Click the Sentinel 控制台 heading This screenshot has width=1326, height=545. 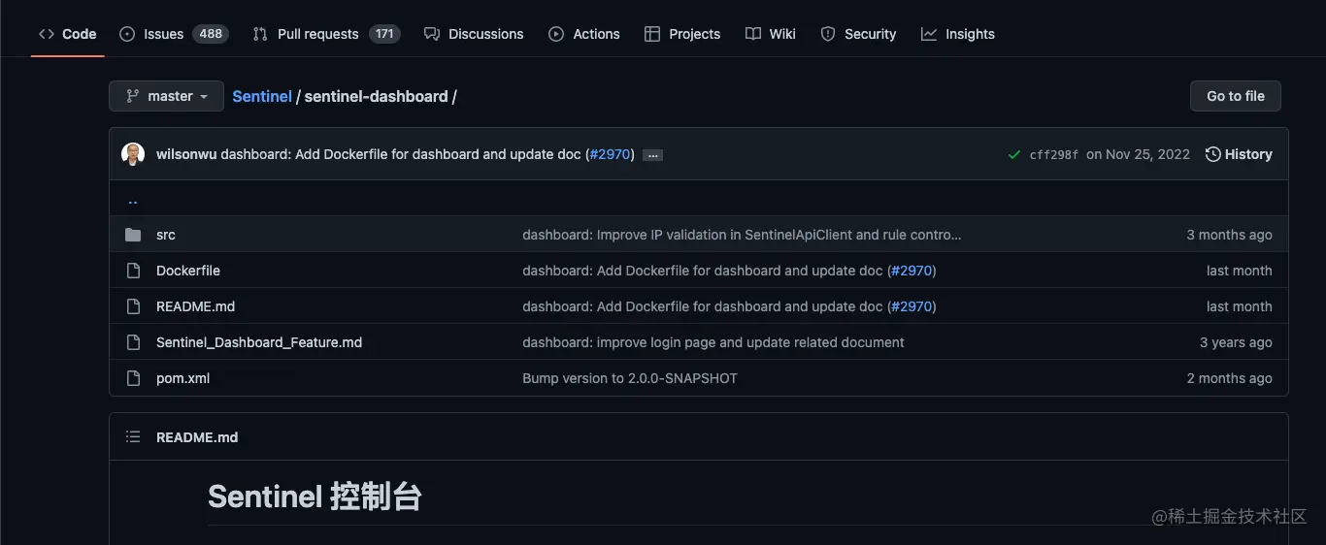[x=315, y=497]
